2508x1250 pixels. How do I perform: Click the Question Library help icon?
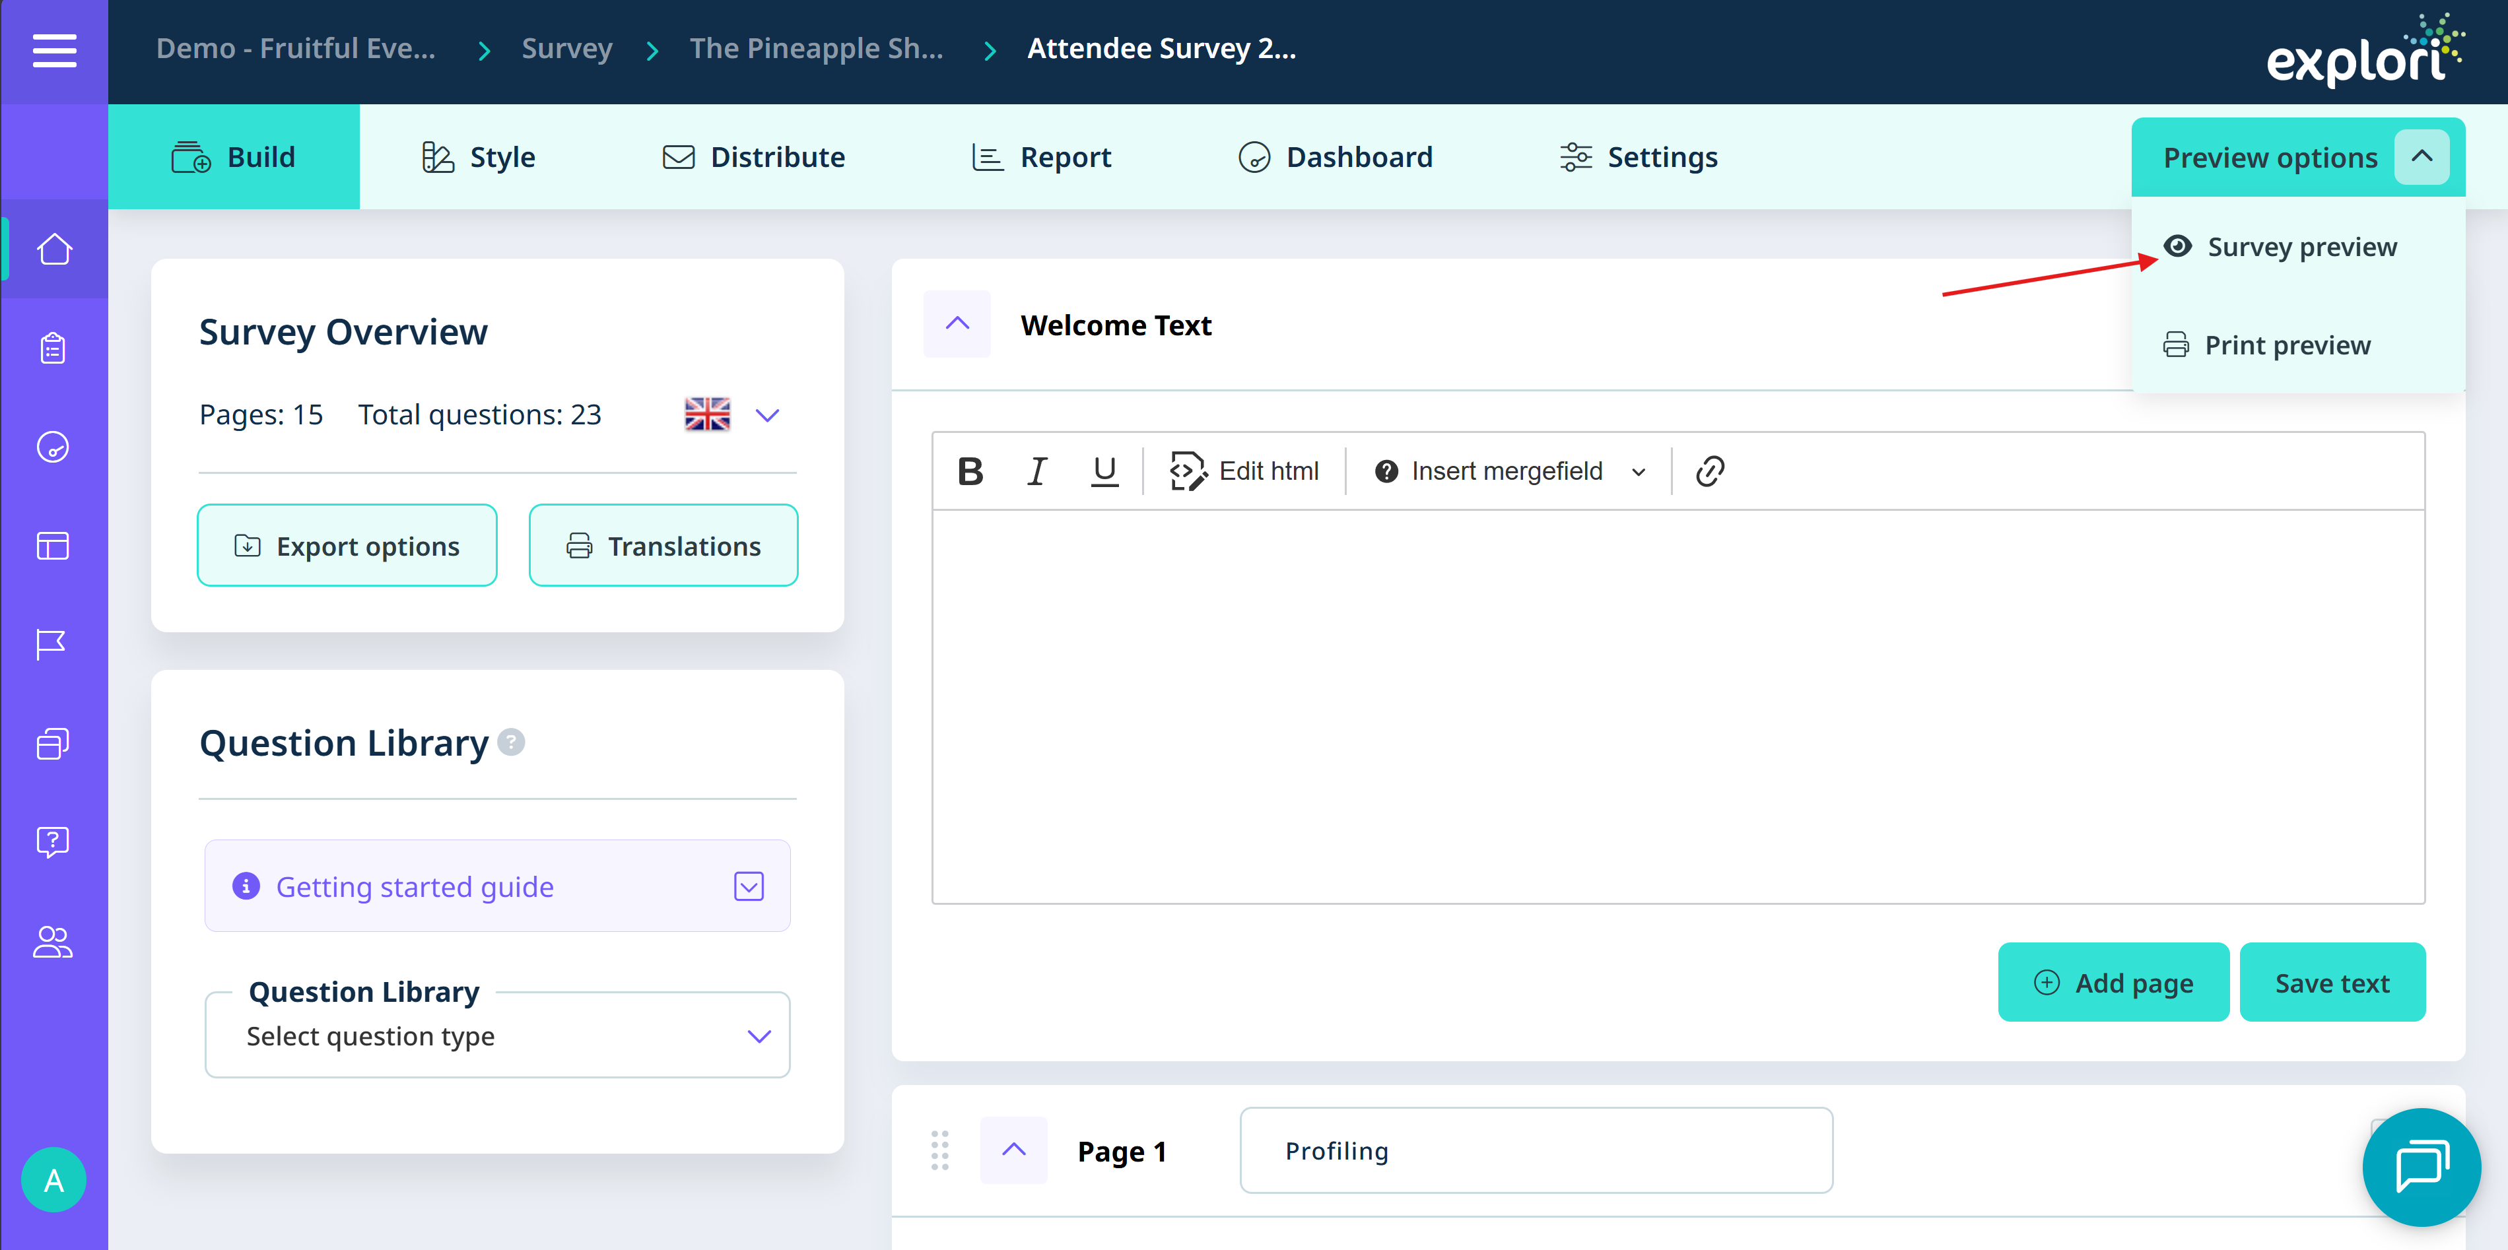511,742
